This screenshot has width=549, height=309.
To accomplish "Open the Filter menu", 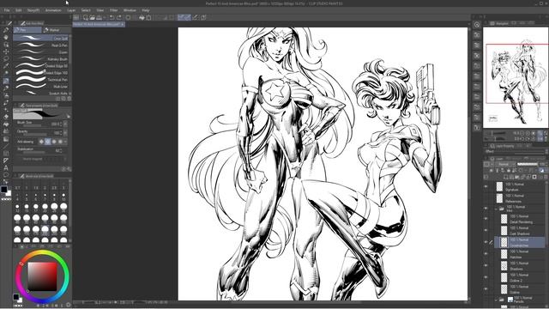I will tap(114, 10).
